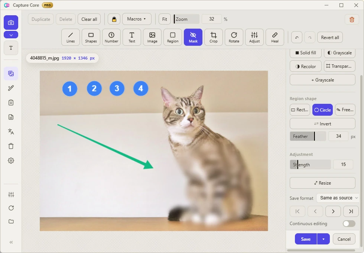Select the Region tool
The width and height of the screenshot is (364, 253).
[x=173, y=37]
